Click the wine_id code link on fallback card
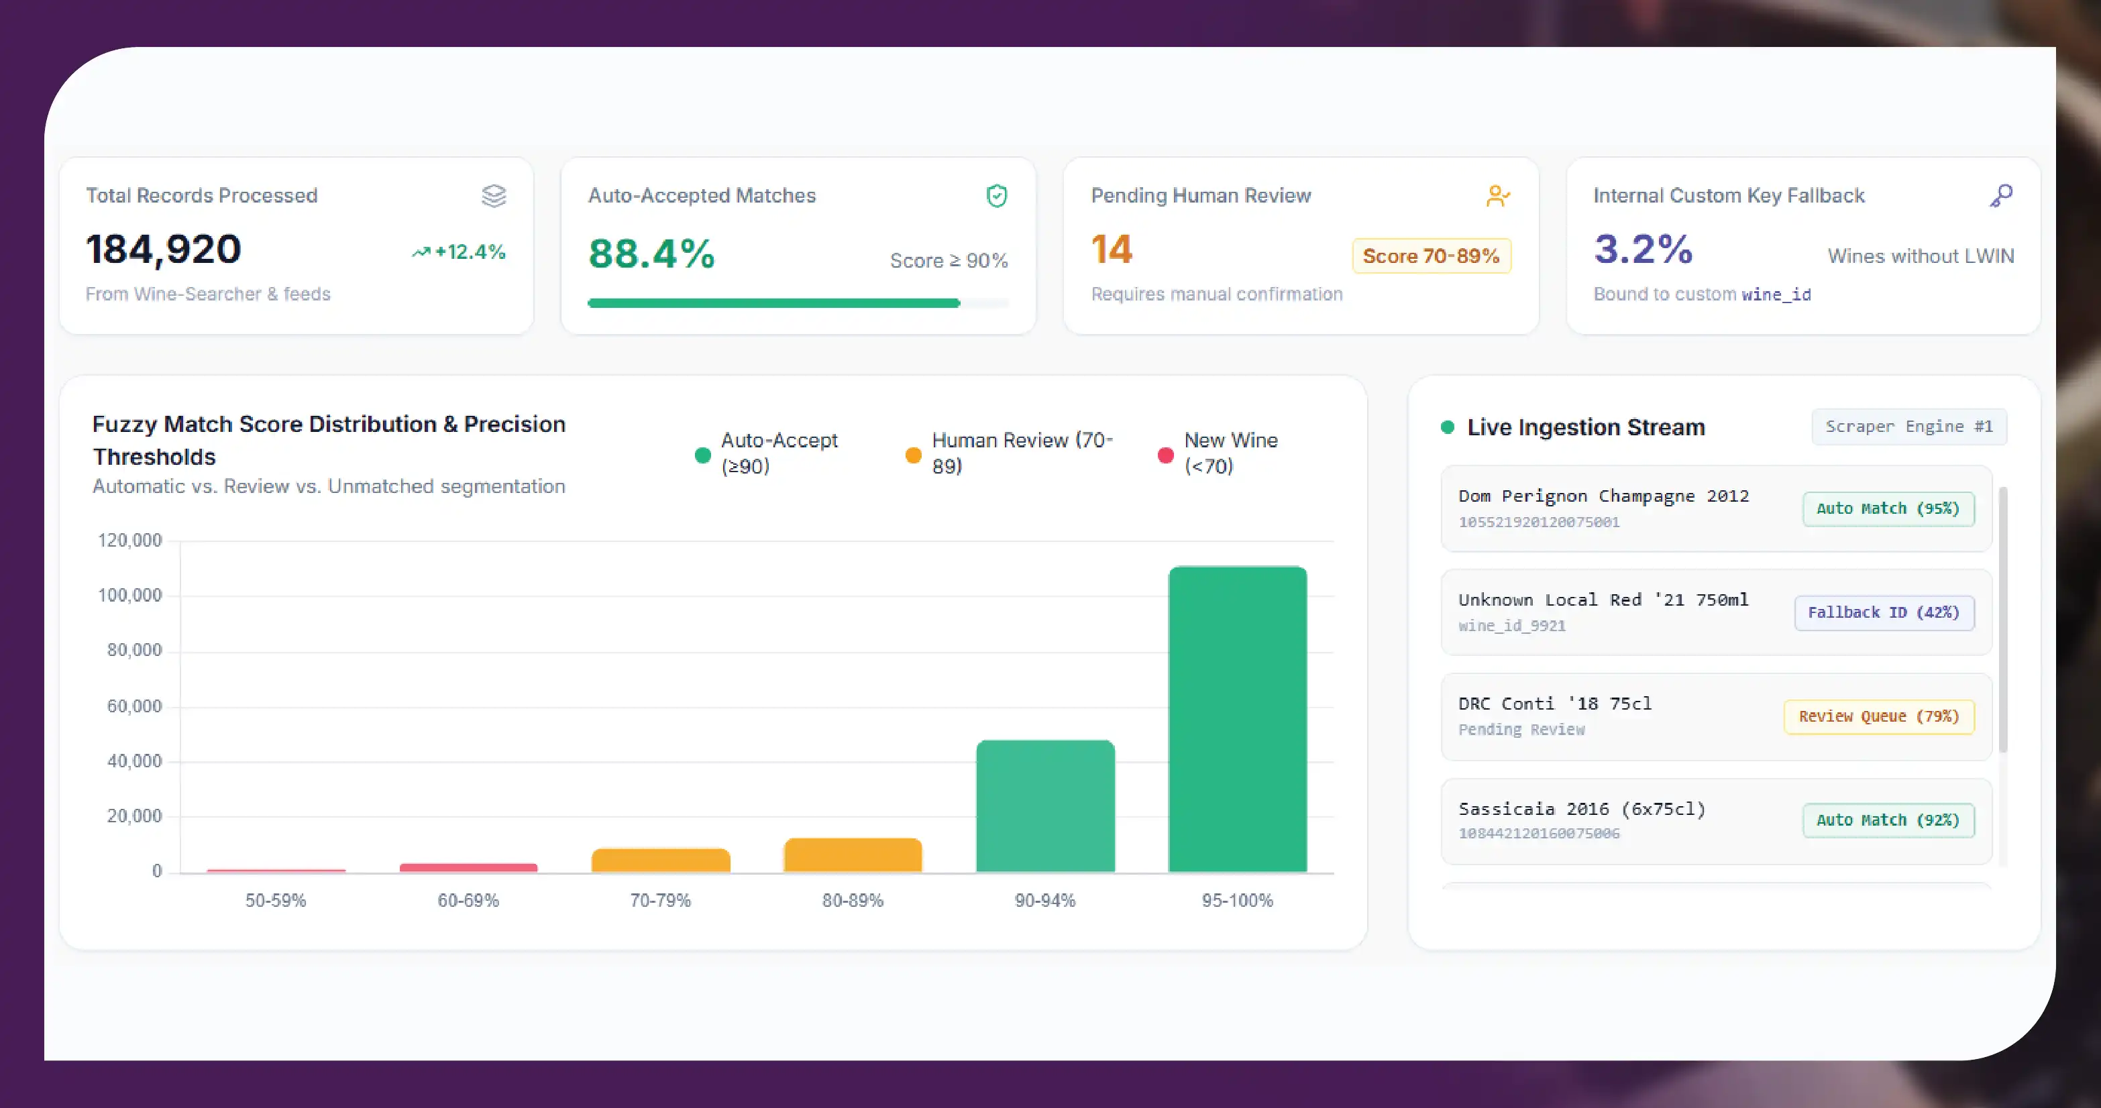The width and height of the screenshot is (2101, 1108). tap(1776, 294)
